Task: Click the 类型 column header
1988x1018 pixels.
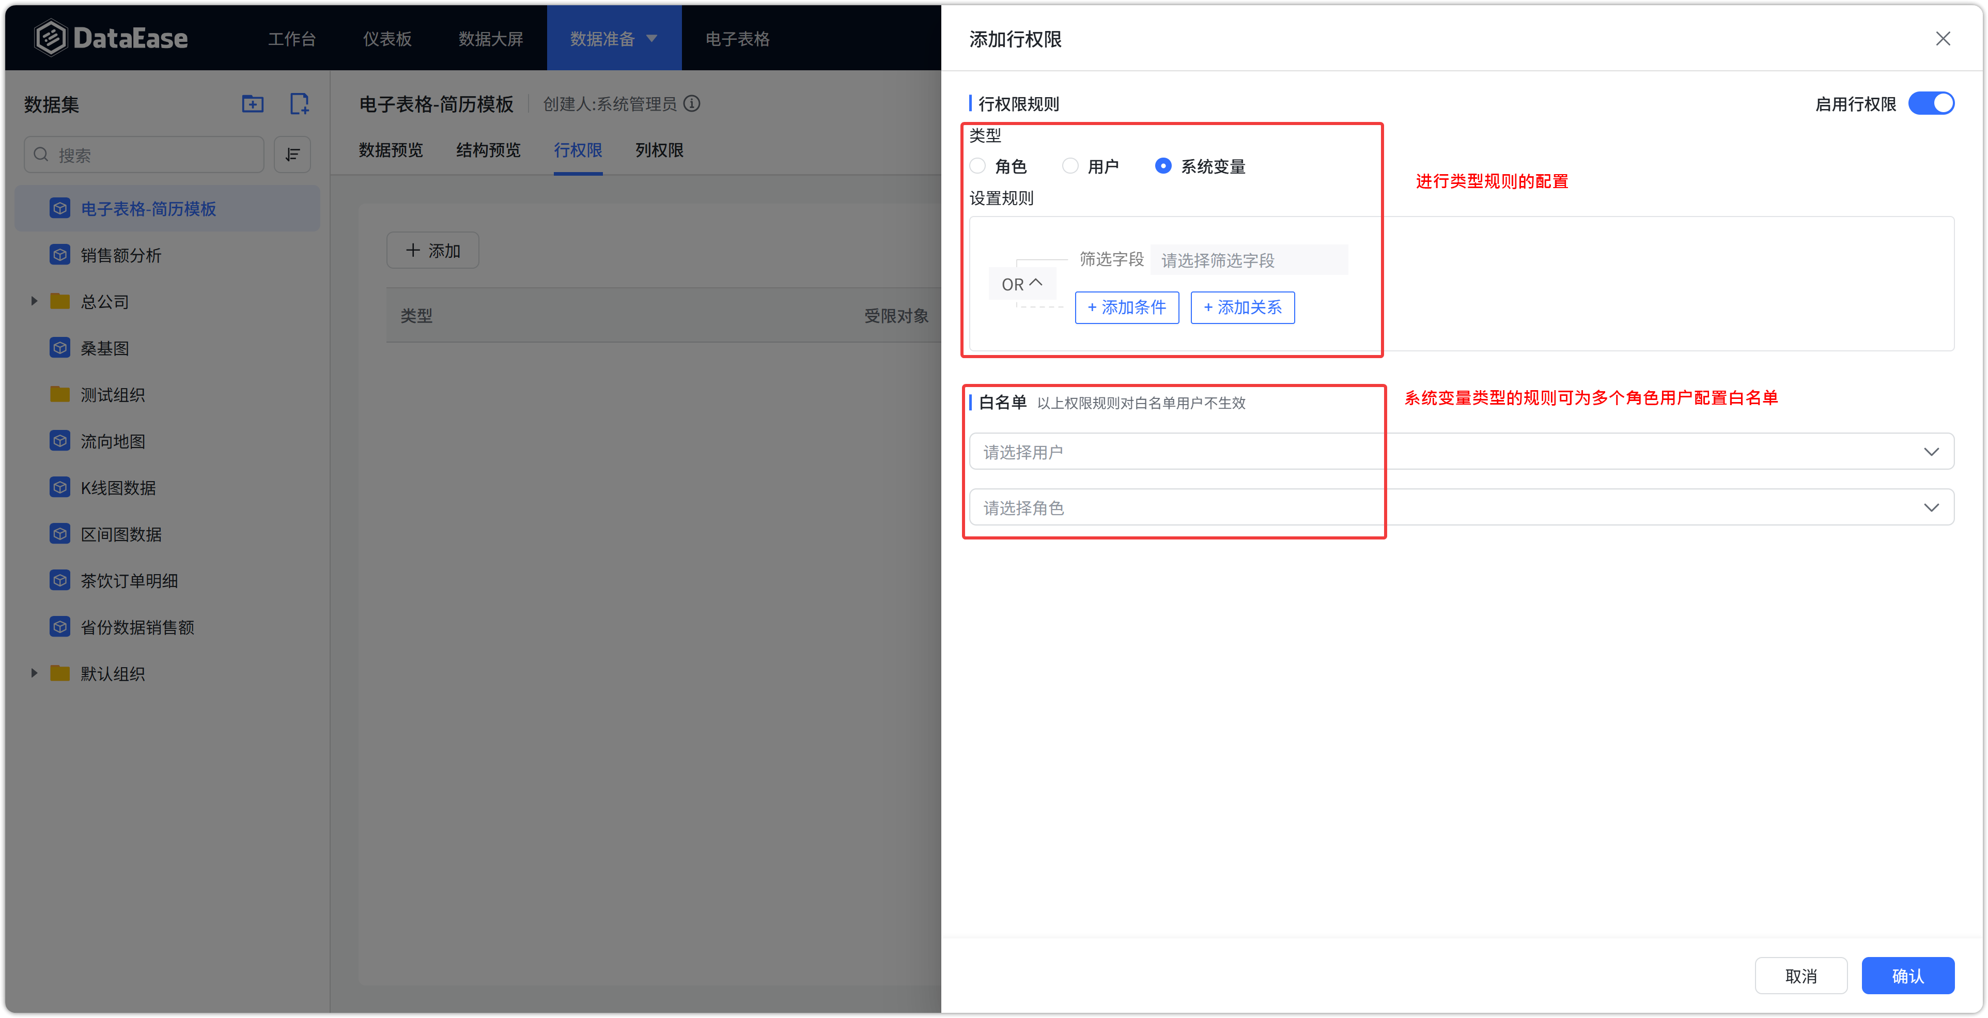Action: (x=416, y=316)
